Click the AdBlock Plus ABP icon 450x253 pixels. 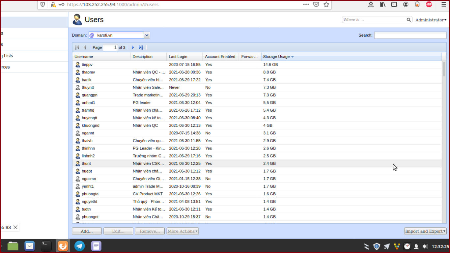429,5
